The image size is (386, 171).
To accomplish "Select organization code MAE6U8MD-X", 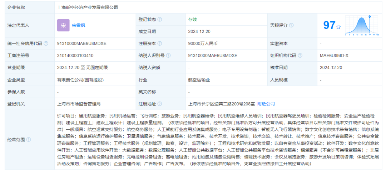I will [x=334, y=56].
